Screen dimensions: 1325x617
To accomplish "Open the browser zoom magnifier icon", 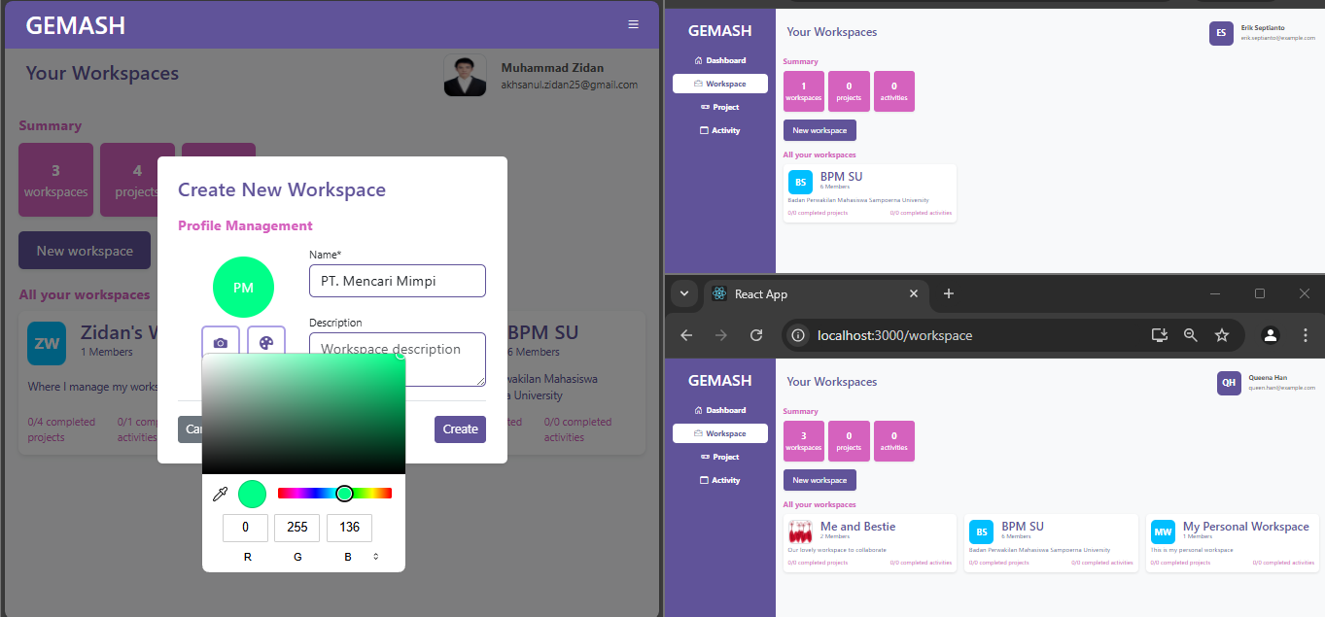I will [x=1190, y=335].
